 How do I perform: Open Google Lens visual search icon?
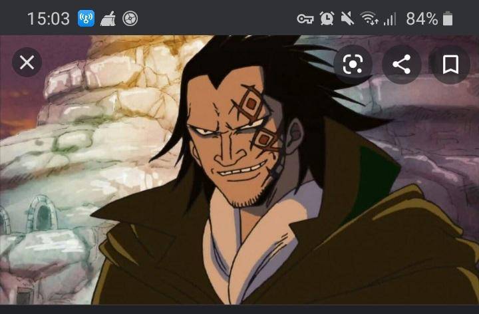(x=353, y=64)
